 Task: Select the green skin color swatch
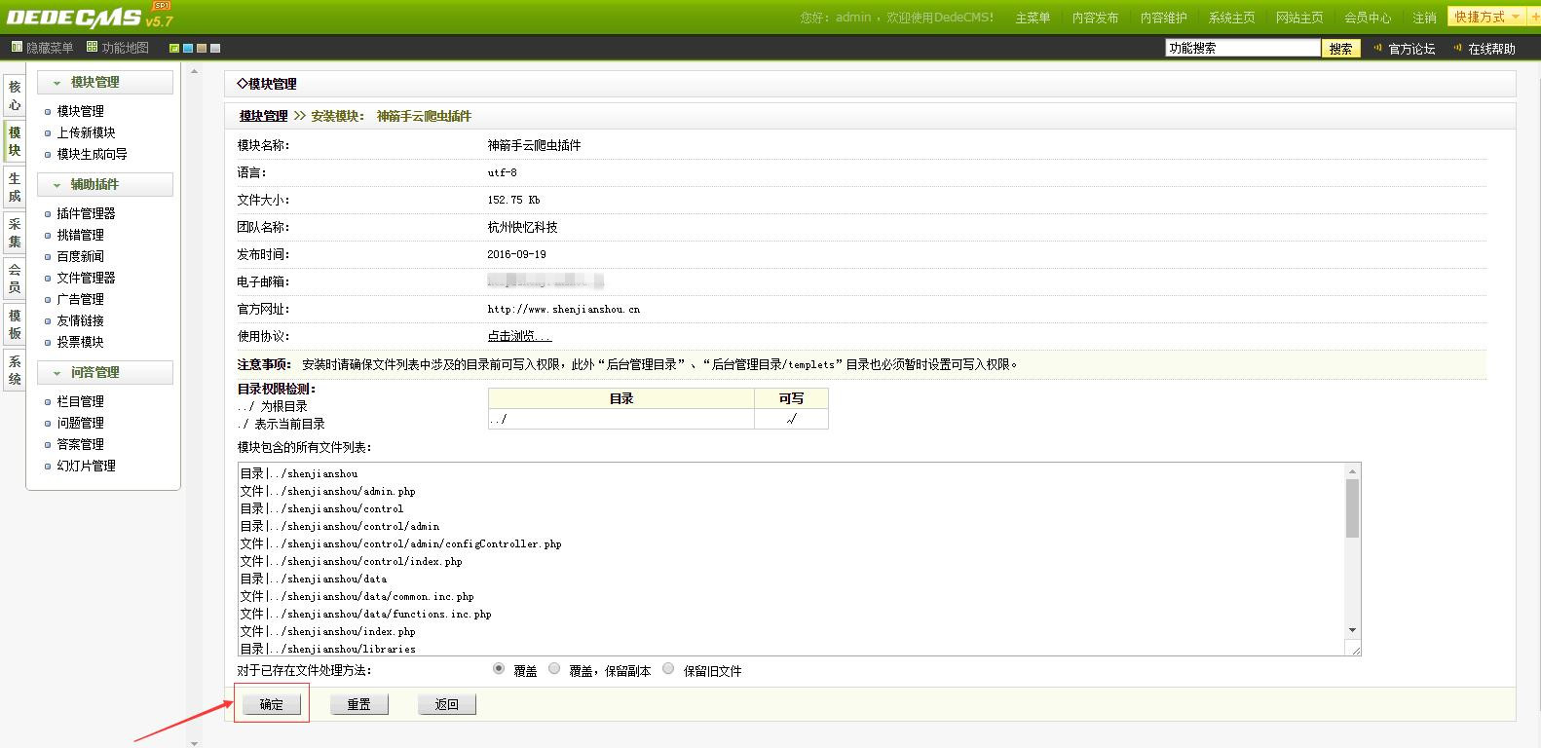[x=174, y=48]
